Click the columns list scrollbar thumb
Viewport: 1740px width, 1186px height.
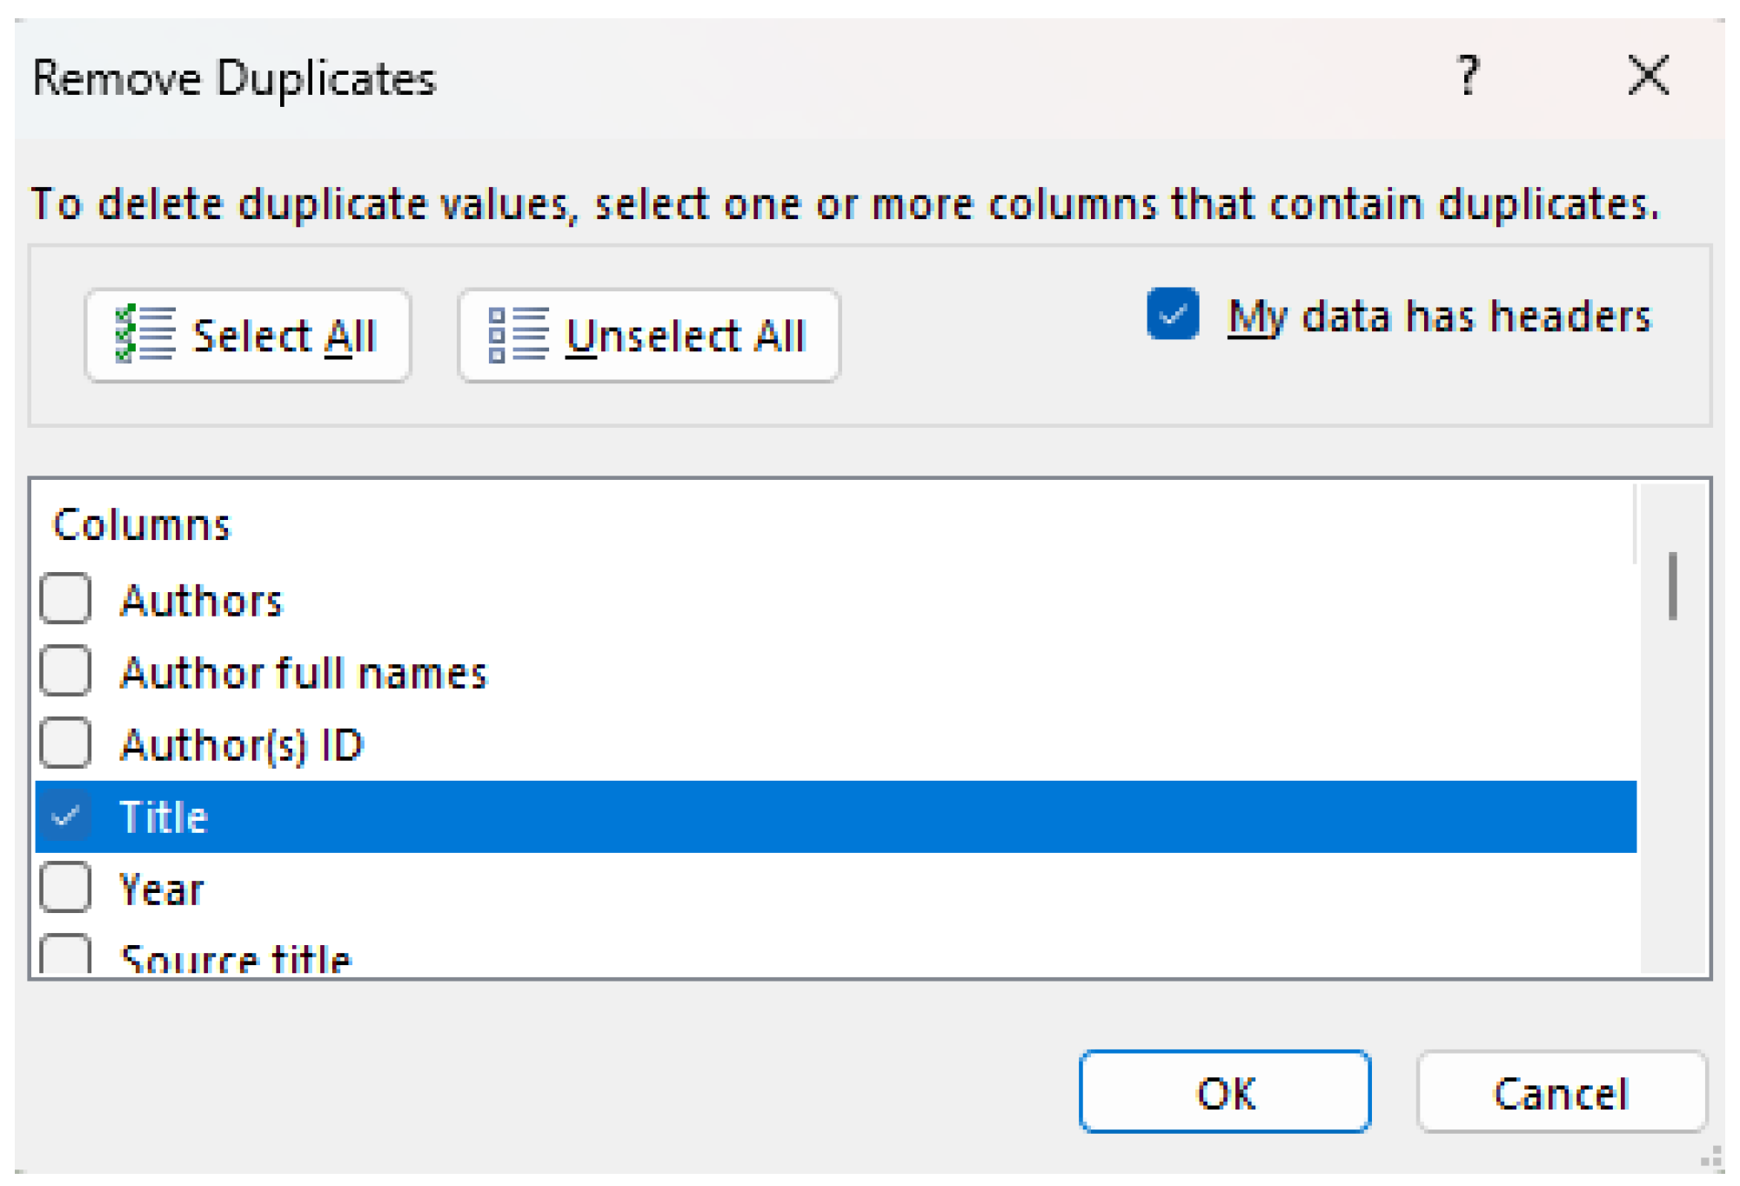[x=1672, y=586]
